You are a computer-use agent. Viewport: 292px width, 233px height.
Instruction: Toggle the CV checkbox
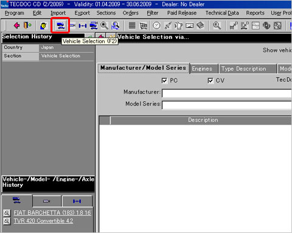pos(210,81)
